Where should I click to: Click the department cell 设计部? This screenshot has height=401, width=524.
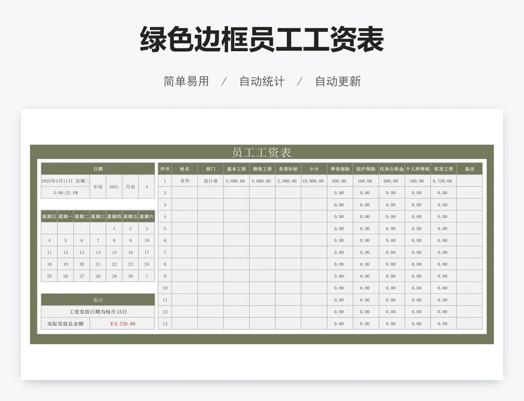point(210,181)
